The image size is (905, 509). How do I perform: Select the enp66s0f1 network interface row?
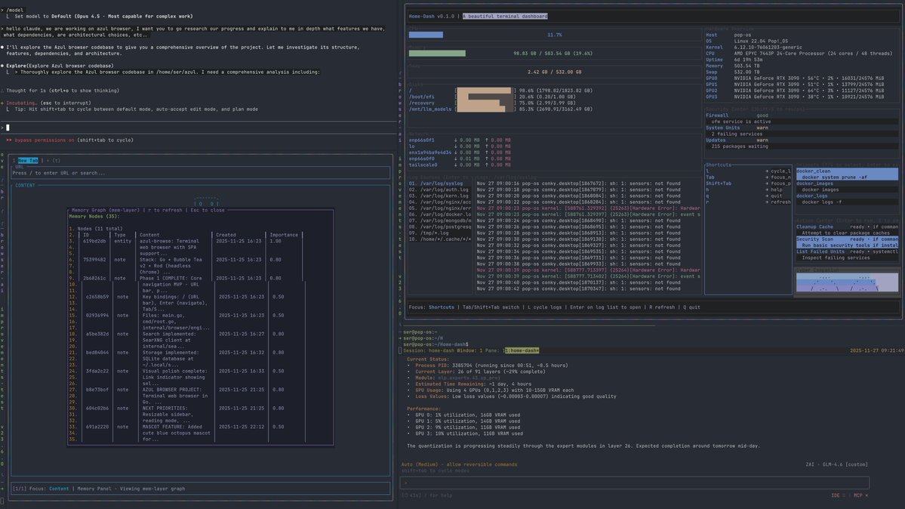coord(460,140)
